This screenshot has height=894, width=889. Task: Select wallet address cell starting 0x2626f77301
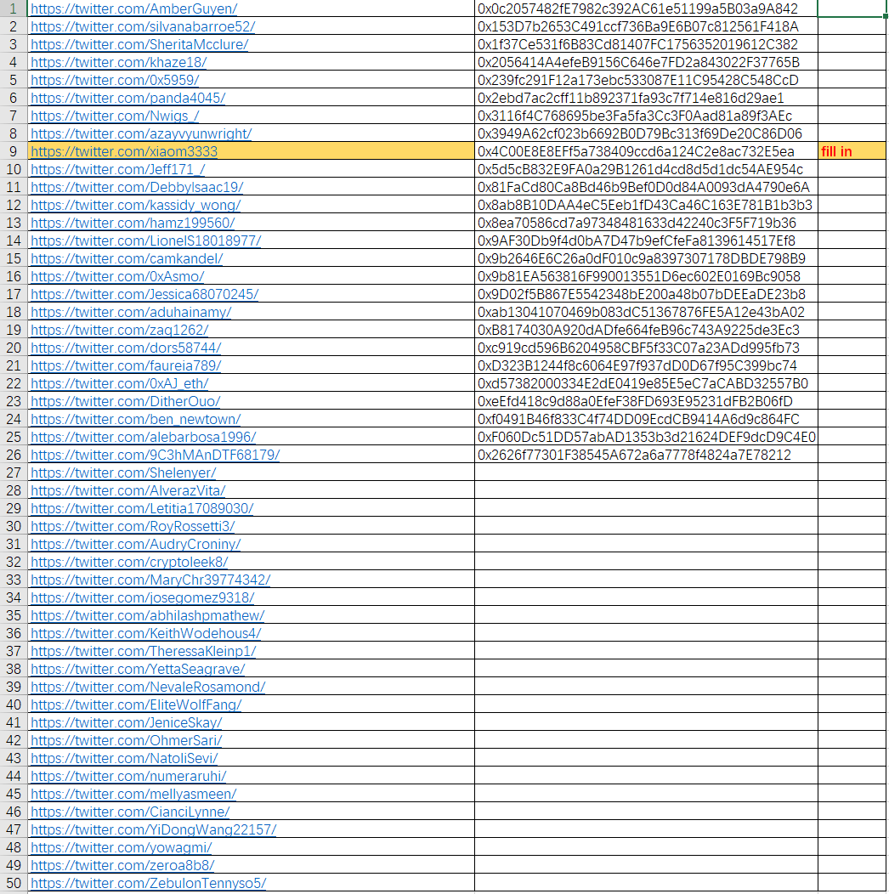(x=646, y=455)
